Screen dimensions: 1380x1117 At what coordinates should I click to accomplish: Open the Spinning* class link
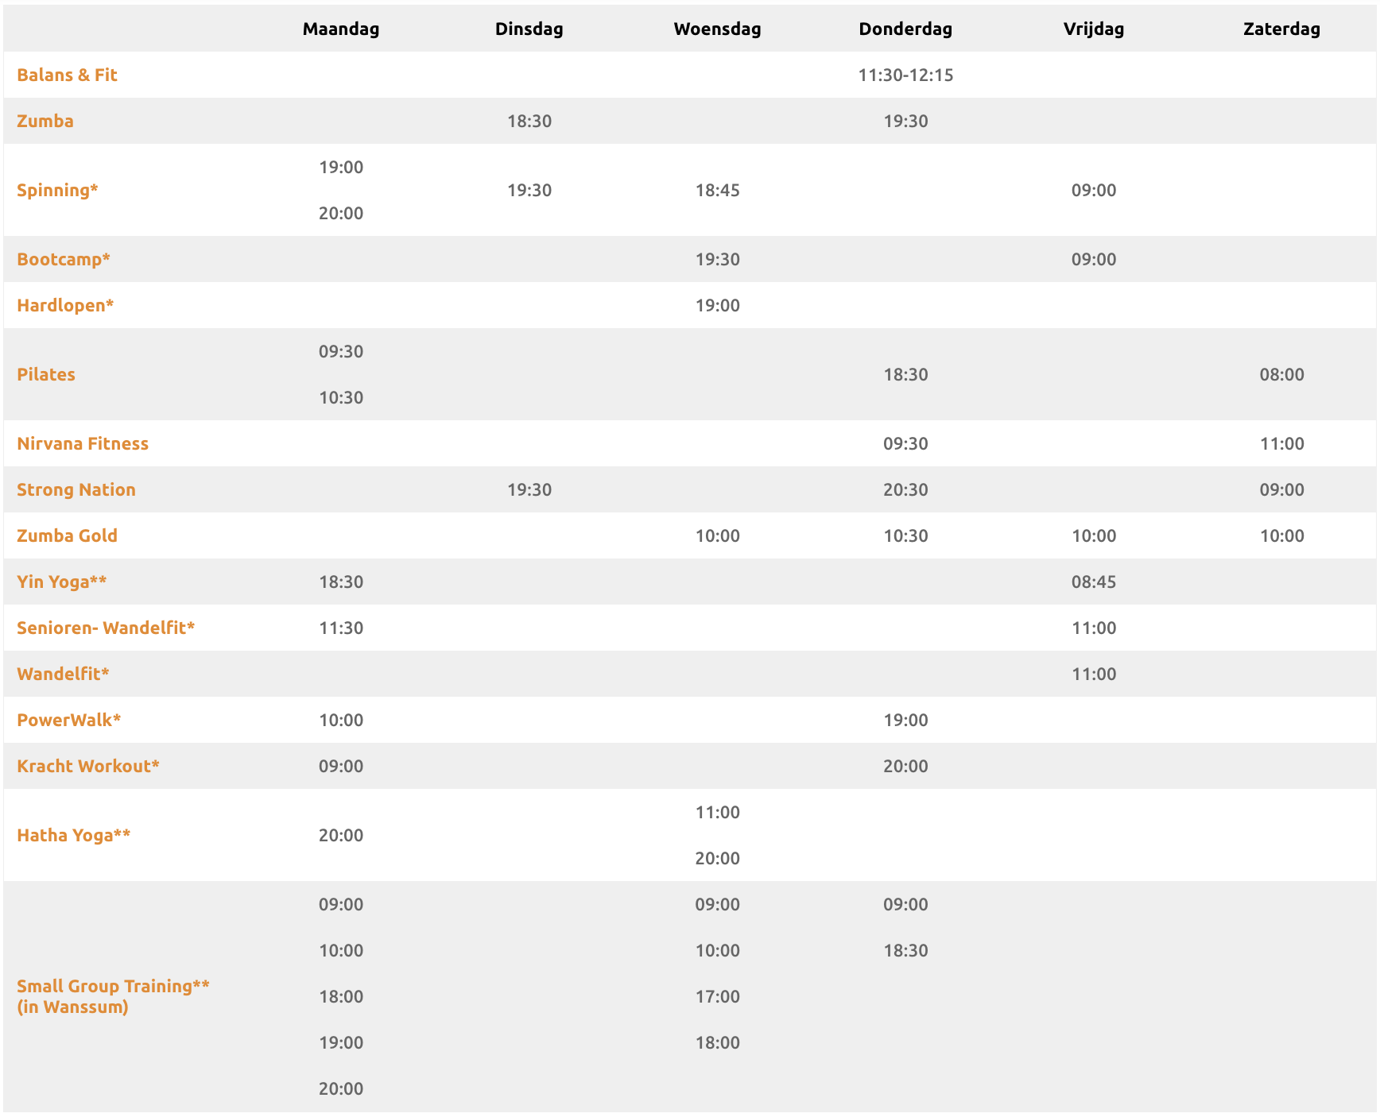pos(57,191)
